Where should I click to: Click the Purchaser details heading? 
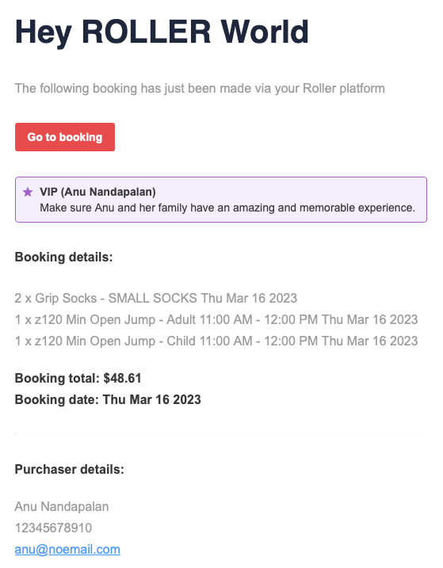69,470
